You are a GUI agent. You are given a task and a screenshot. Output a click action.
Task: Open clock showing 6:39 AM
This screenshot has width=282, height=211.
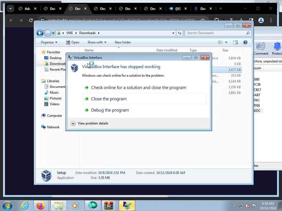click(268, 206)
